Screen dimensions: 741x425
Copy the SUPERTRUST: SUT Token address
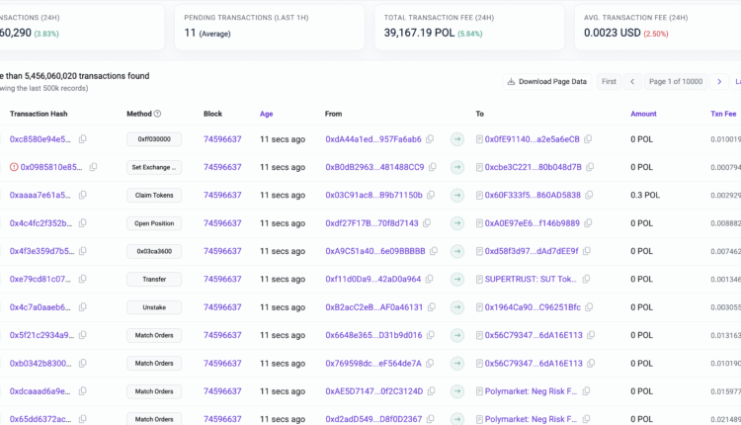(x=587, y=280)
